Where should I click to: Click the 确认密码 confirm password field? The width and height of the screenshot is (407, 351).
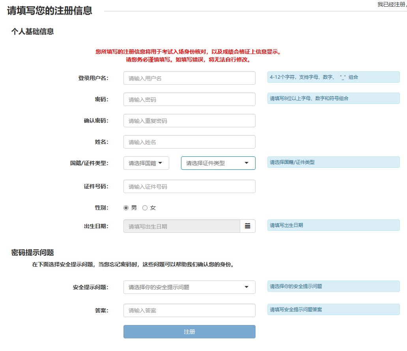point(189,121)
